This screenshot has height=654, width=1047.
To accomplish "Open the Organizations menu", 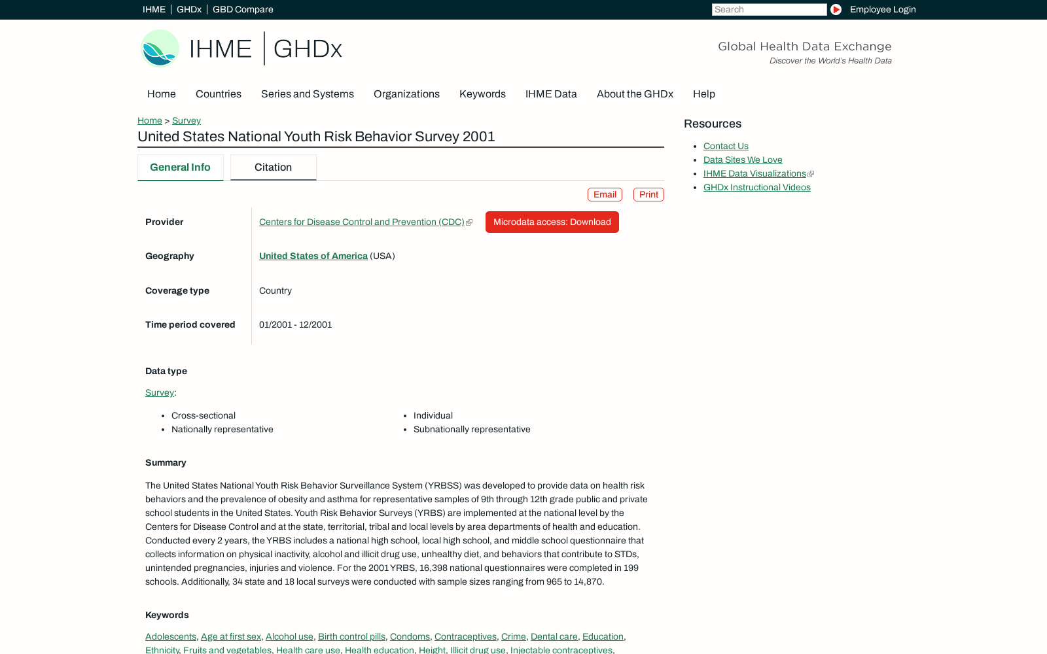I will point(406,94).
